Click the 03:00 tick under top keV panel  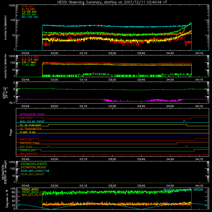[x=54, y=53]
